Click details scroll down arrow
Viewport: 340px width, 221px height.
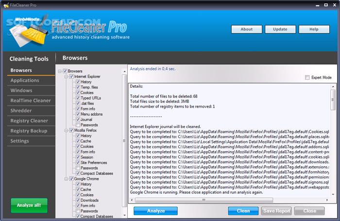(333, 194)
